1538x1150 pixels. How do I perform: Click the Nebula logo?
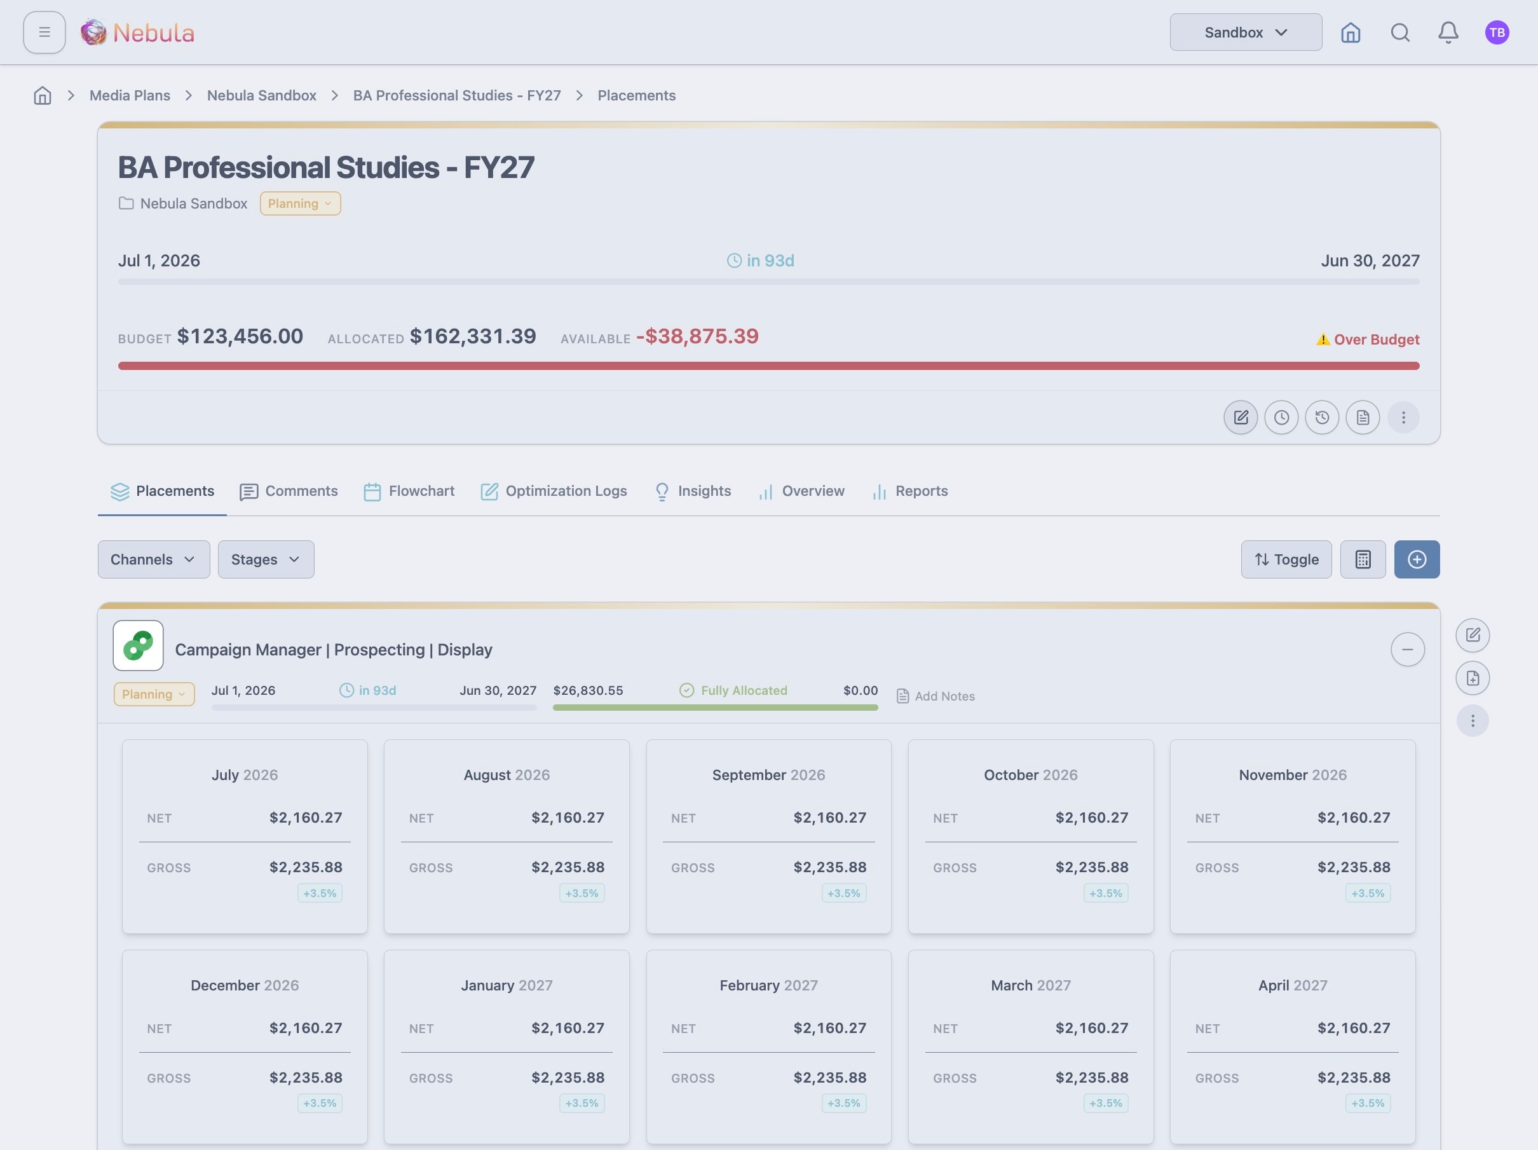pos(137,32)
